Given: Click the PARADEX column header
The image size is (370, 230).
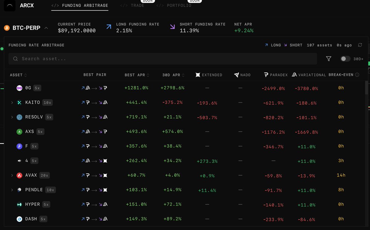Looking at the screenshot, I should tap(276, 75).
